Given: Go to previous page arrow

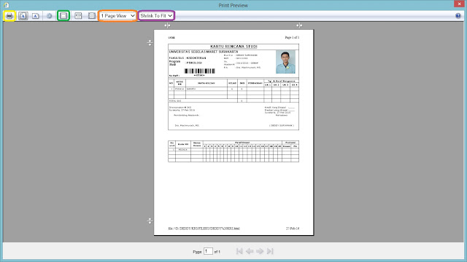Looking at the screenshot, I should tap(250, 251).
